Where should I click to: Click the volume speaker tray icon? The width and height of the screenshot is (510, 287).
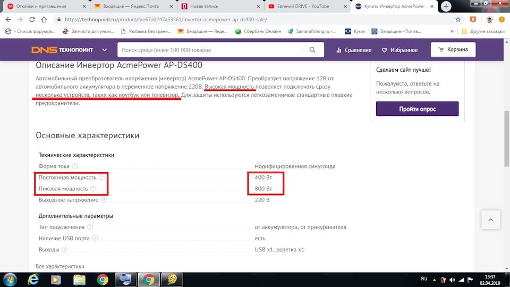[452, 280]
